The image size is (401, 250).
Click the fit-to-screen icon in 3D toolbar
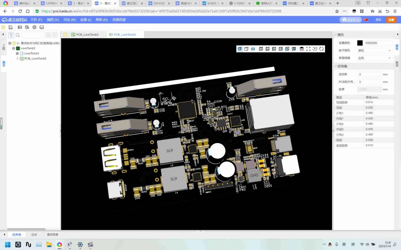pyautogui.click(x=308, y=49)
